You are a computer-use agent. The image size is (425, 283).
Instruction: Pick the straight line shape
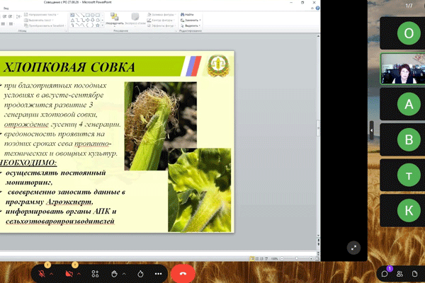click(x=77, y=15)
